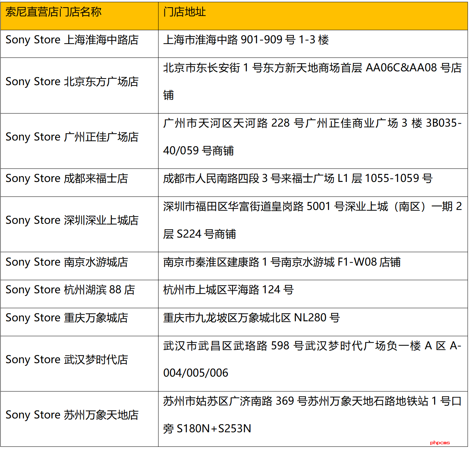Select the Sony Store 重庆万象城店 cell
The width and height of the screenshot is (469, 449).
pos(79,322)
